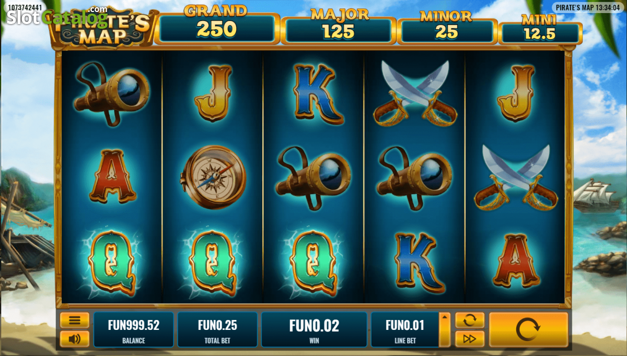Image resolution: width=627 pixels, height=356 pixels.
Task: Open the Line Bet selector FUN0.01
Action: [405, 330]
